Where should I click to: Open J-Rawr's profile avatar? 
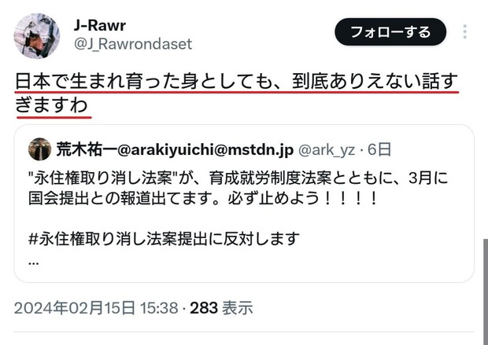(37, 35)
